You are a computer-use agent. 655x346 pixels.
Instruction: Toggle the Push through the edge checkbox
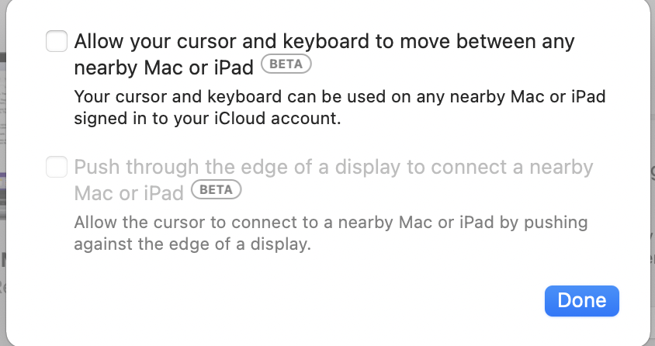pos(57,167)
